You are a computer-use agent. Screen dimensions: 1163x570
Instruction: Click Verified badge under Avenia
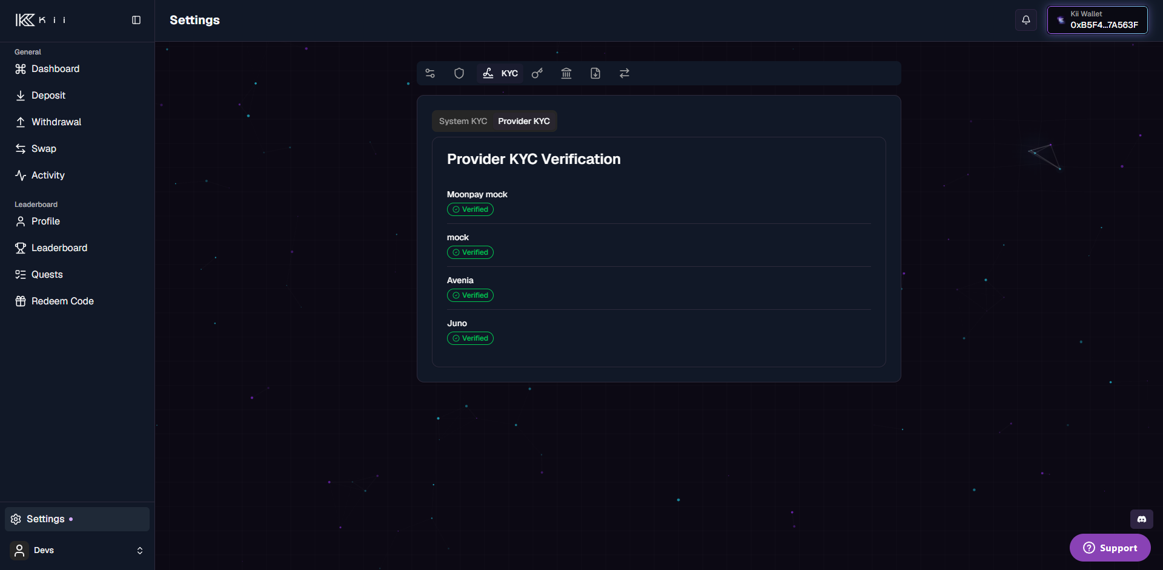[470, 295]
